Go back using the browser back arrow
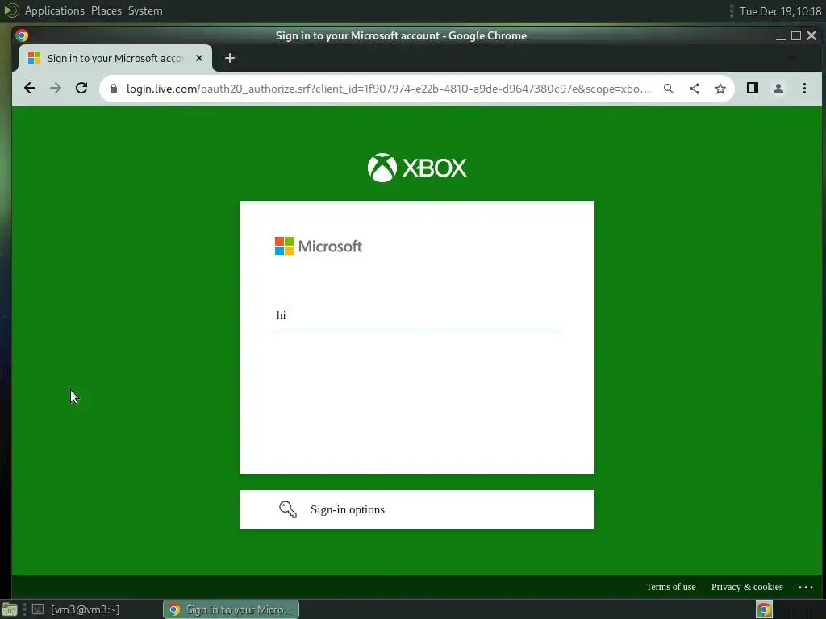Screen dimensions: 826x619 (30, 88)
